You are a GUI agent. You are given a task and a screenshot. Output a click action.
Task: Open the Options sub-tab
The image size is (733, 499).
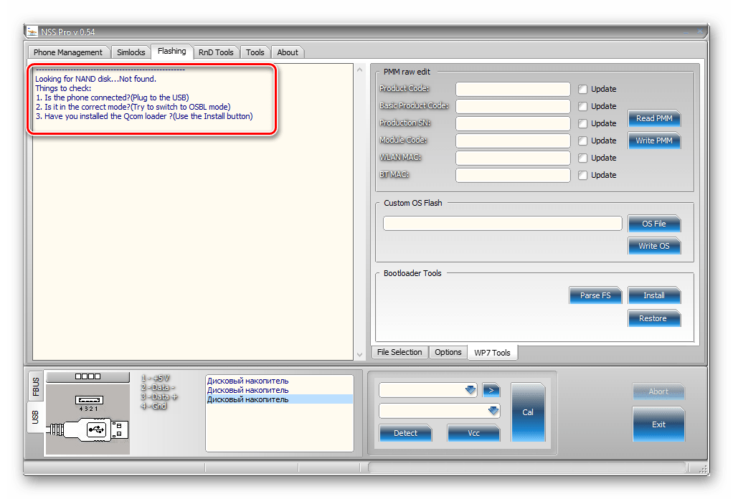(x=448, y=352)
